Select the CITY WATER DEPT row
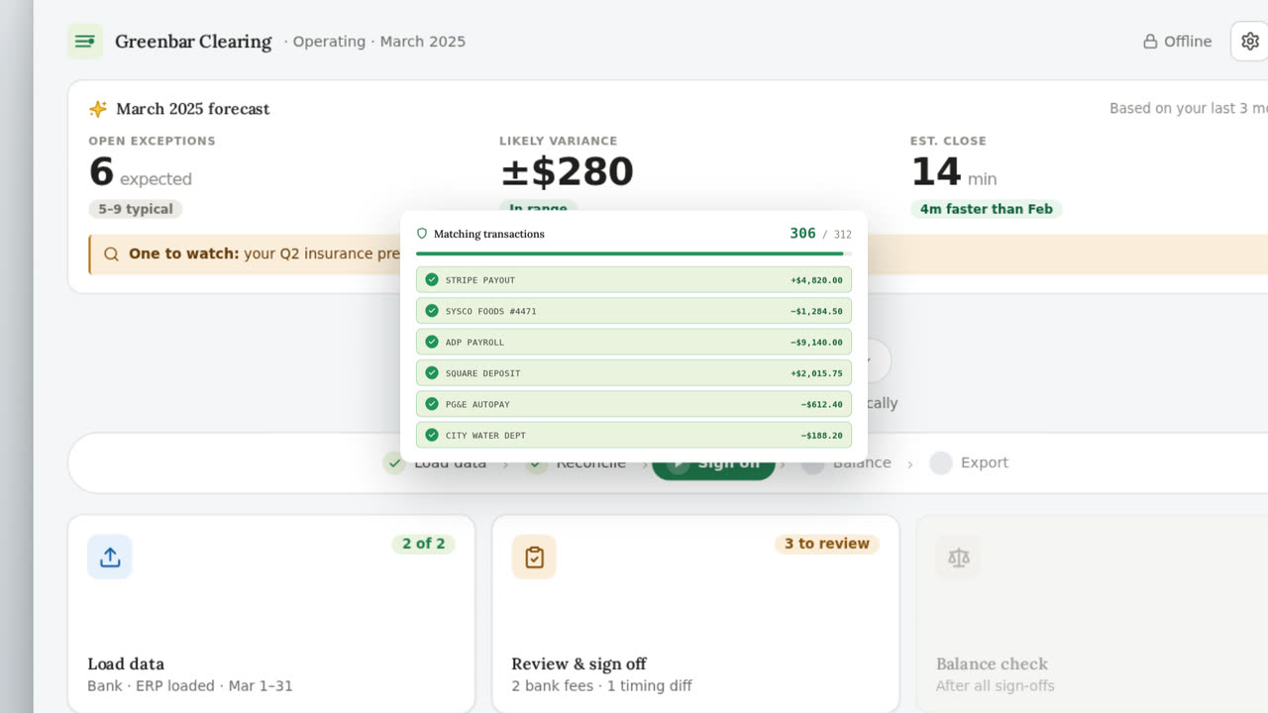The image size is (1268, 713). tap(634, 435)
